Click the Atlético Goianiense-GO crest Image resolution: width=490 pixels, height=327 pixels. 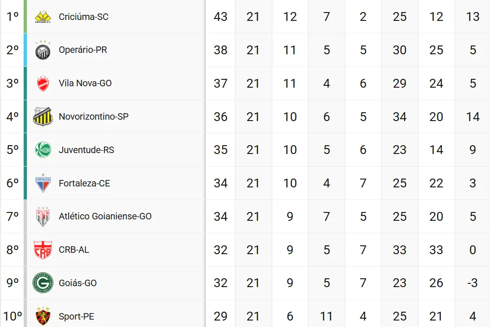(x=43, y=216)
